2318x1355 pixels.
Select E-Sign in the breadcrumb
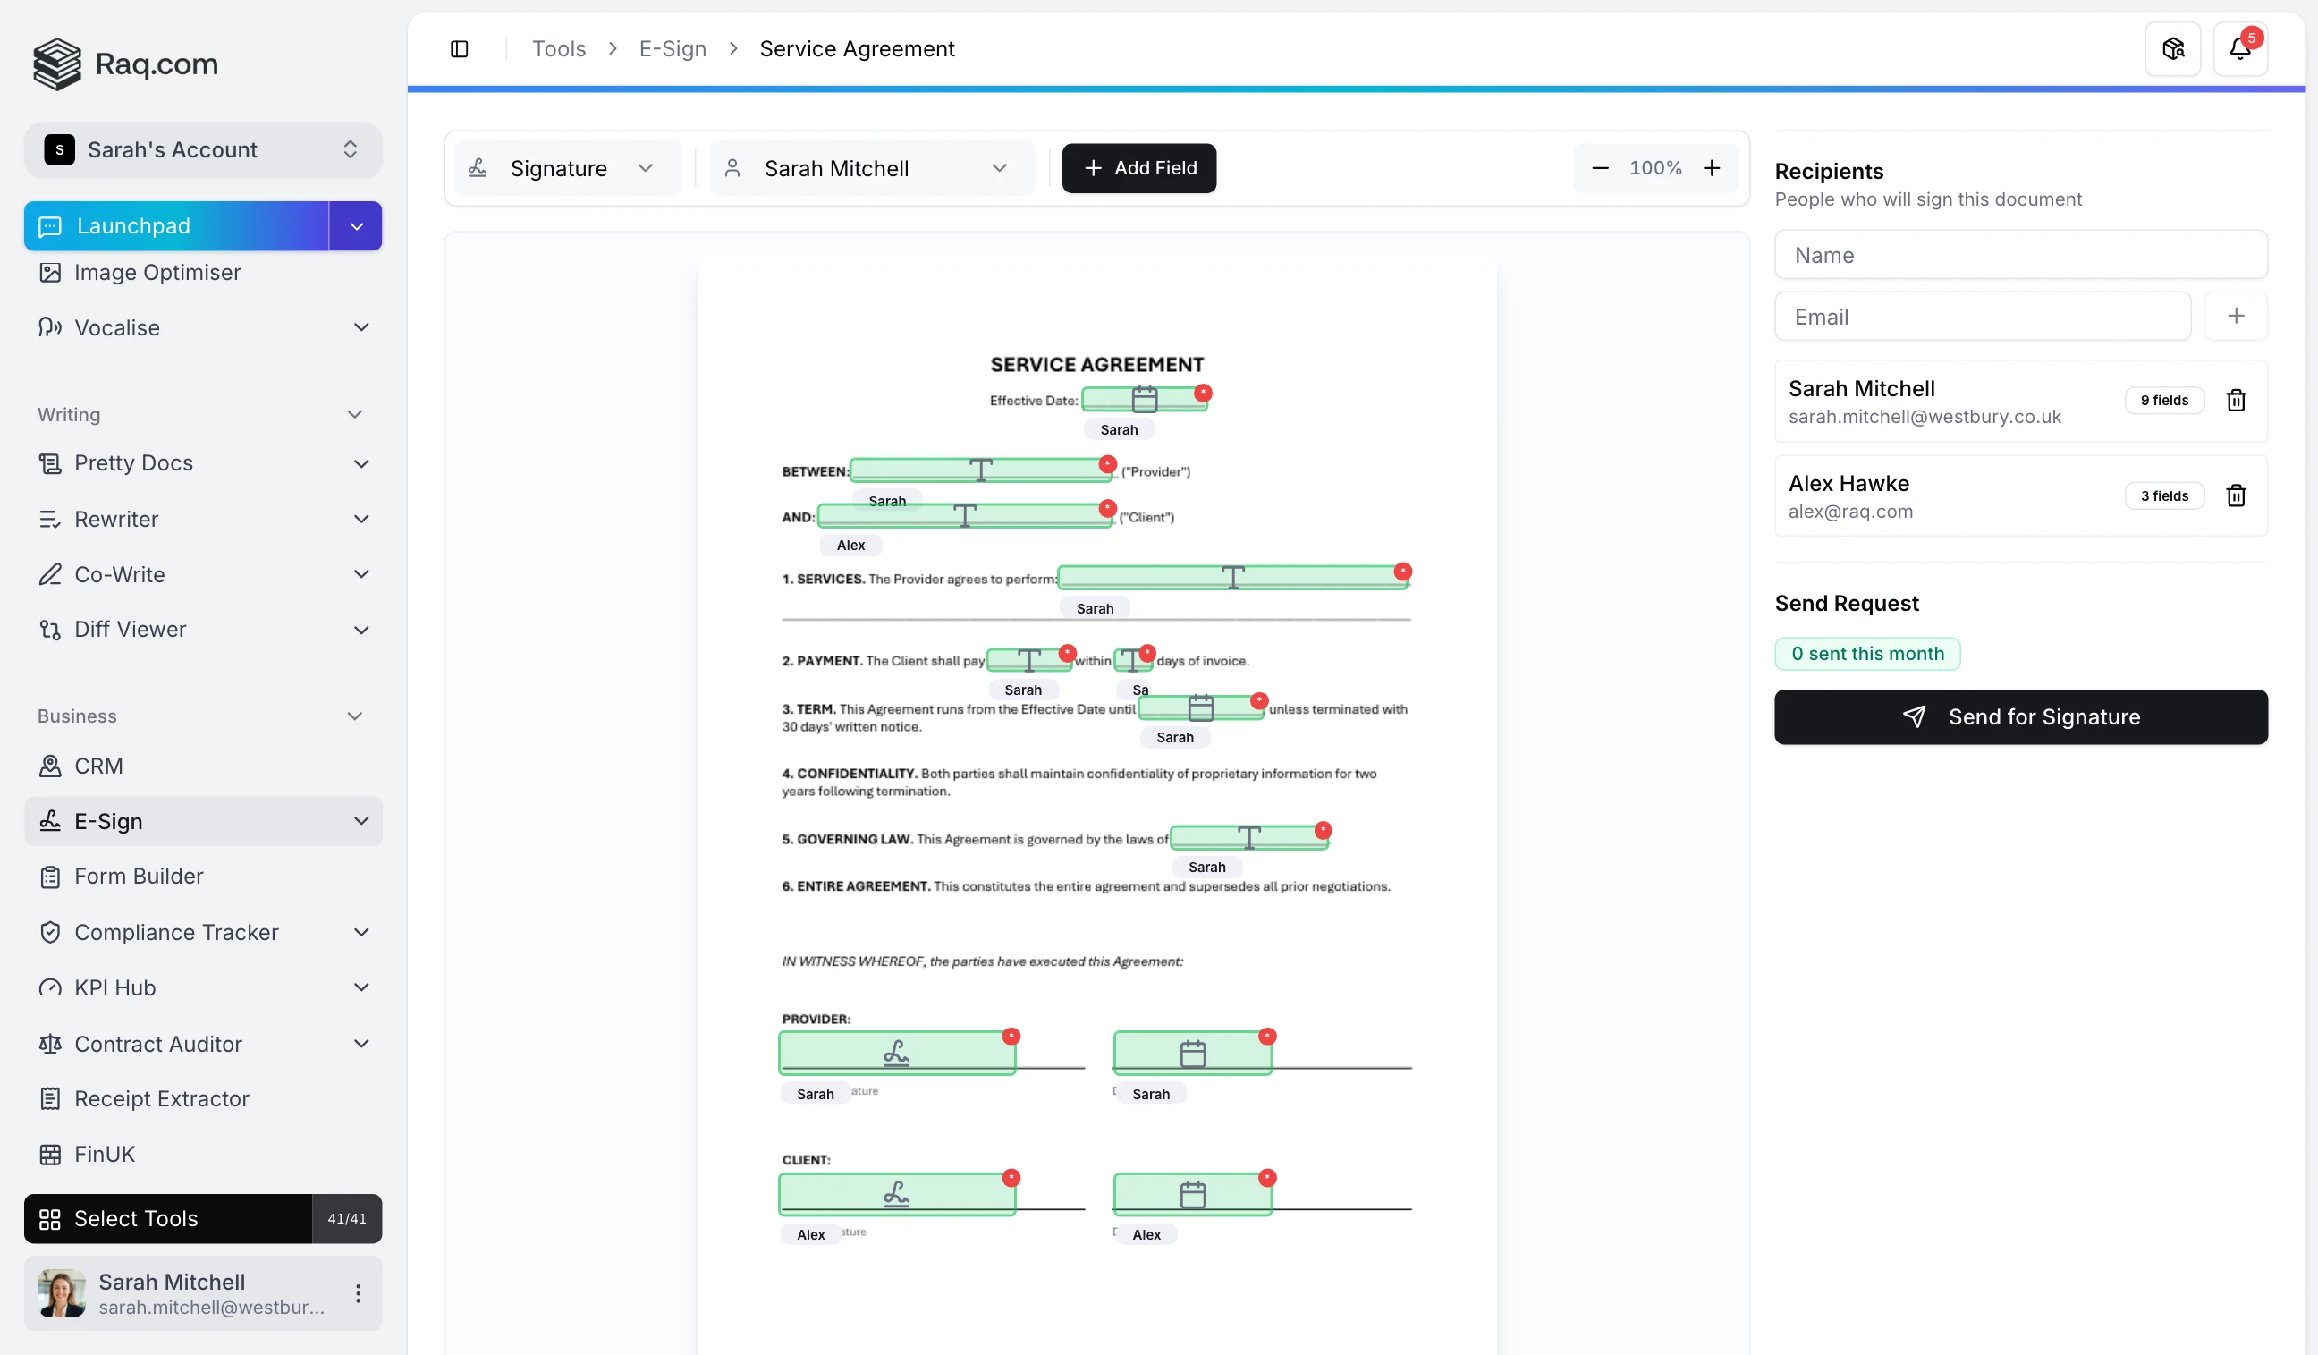click(673, 47)
